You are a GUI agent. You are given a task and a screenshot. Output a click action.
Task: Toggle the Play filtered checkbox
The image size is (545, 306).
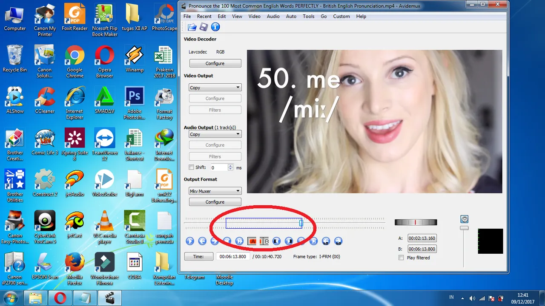click(401, 258)
